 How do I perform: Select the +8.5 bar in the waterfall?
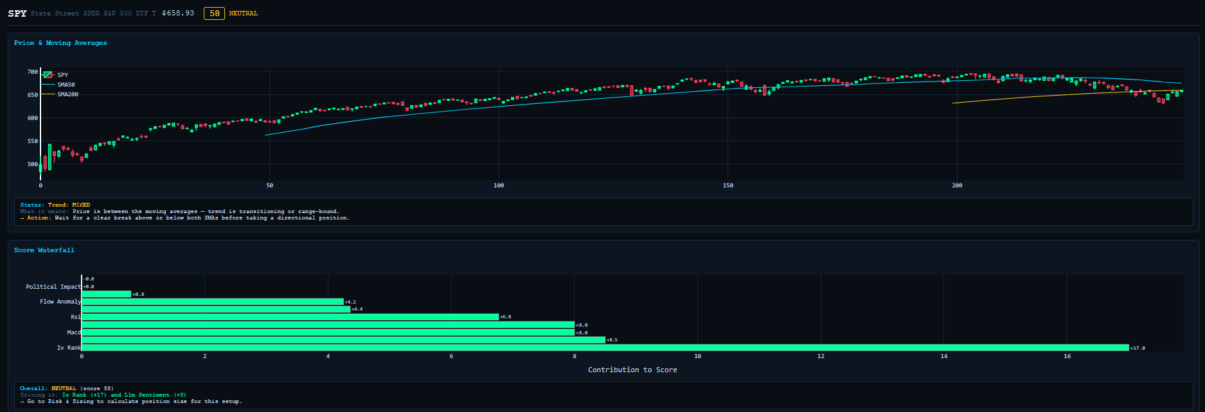pyautogui.click(x=343, y=340)
